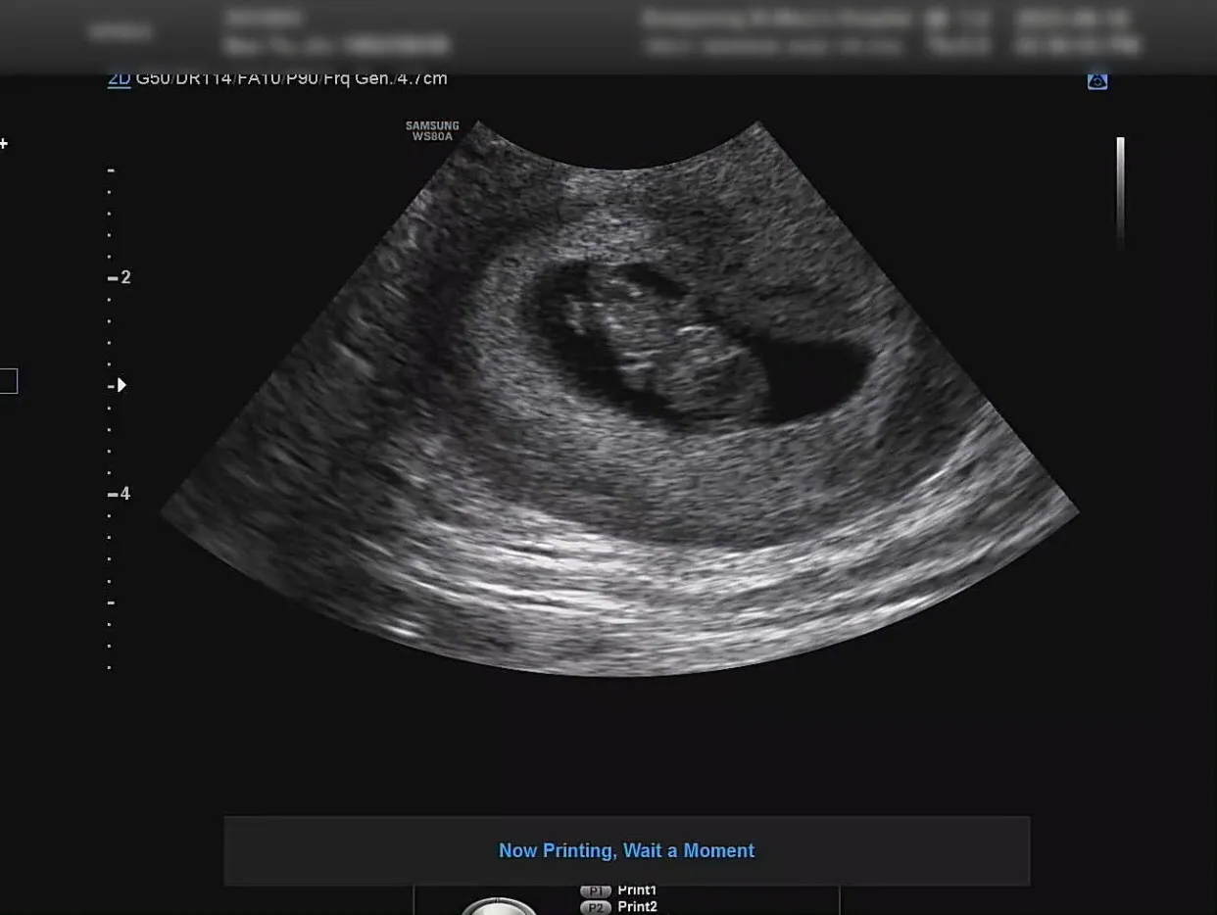Select the underlined 2D mode label
This screenshot has height=915, width=1217.
(x=119, y=79)
